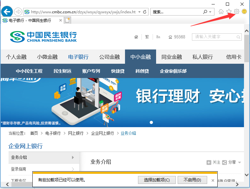This screenshot has height=189, width=250.
Task: Click the website home icon near 繁
Action: [x=136, y=37]
